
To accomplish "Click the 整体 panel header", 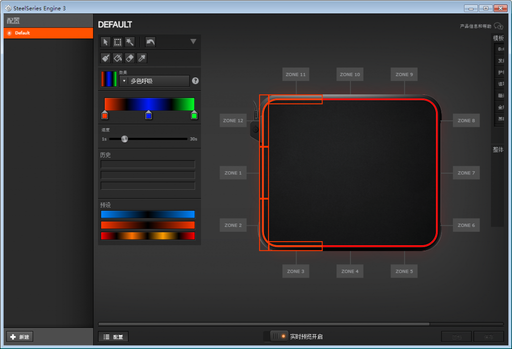I will click(498, 150).
